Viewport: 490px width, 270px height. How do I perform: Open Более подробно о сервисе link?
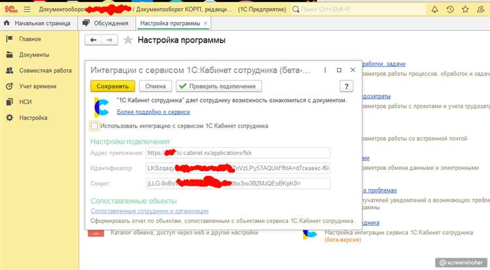click(x=154, y=112)
